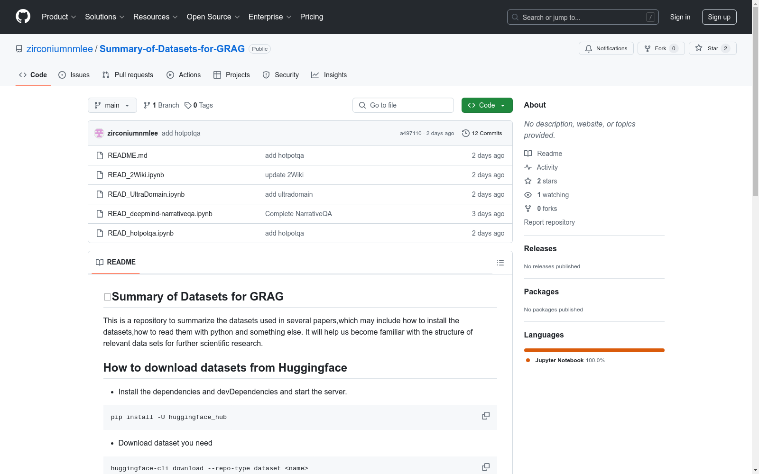The image size is (759, 474).
Task: Click the READ_UltraDomain.ipynb file icon
Action: (x=100, y=194)
